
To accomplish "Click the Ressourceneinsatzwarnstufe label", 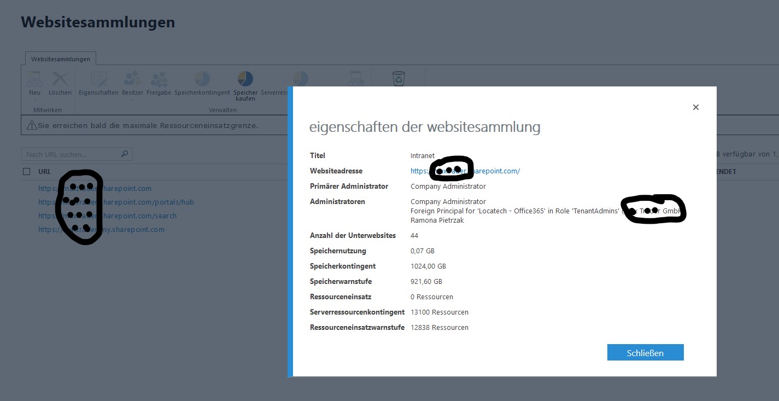I will click(357, 327).
